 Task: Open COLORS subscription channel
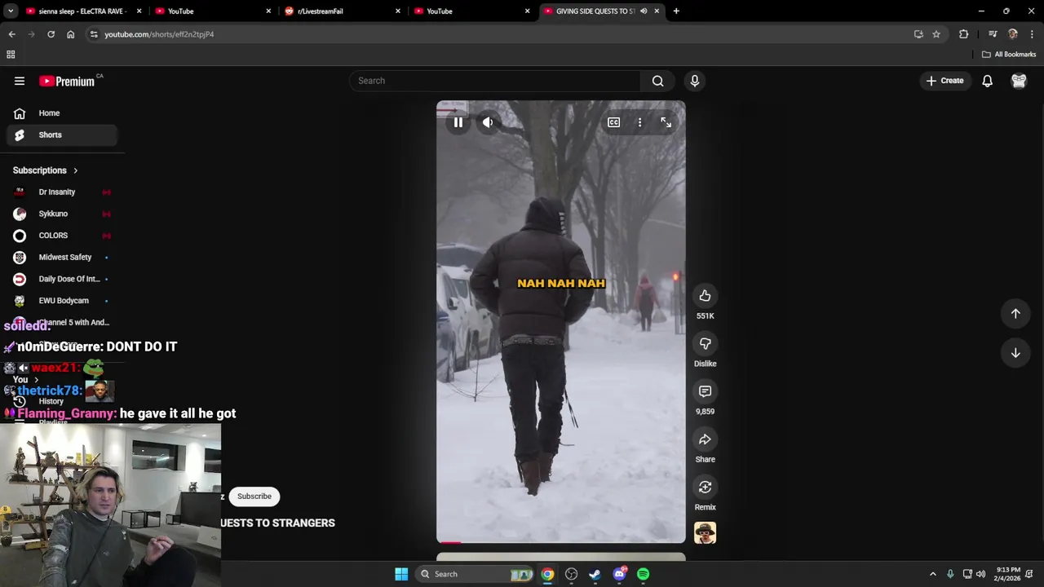(62, 236)
